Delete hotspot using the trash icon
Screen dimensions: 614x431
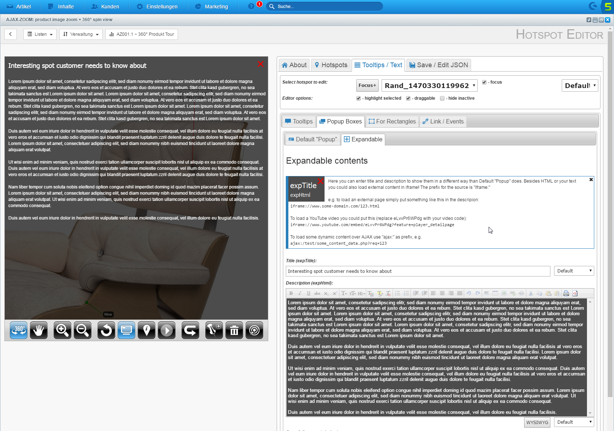click(x=234, y=330)
